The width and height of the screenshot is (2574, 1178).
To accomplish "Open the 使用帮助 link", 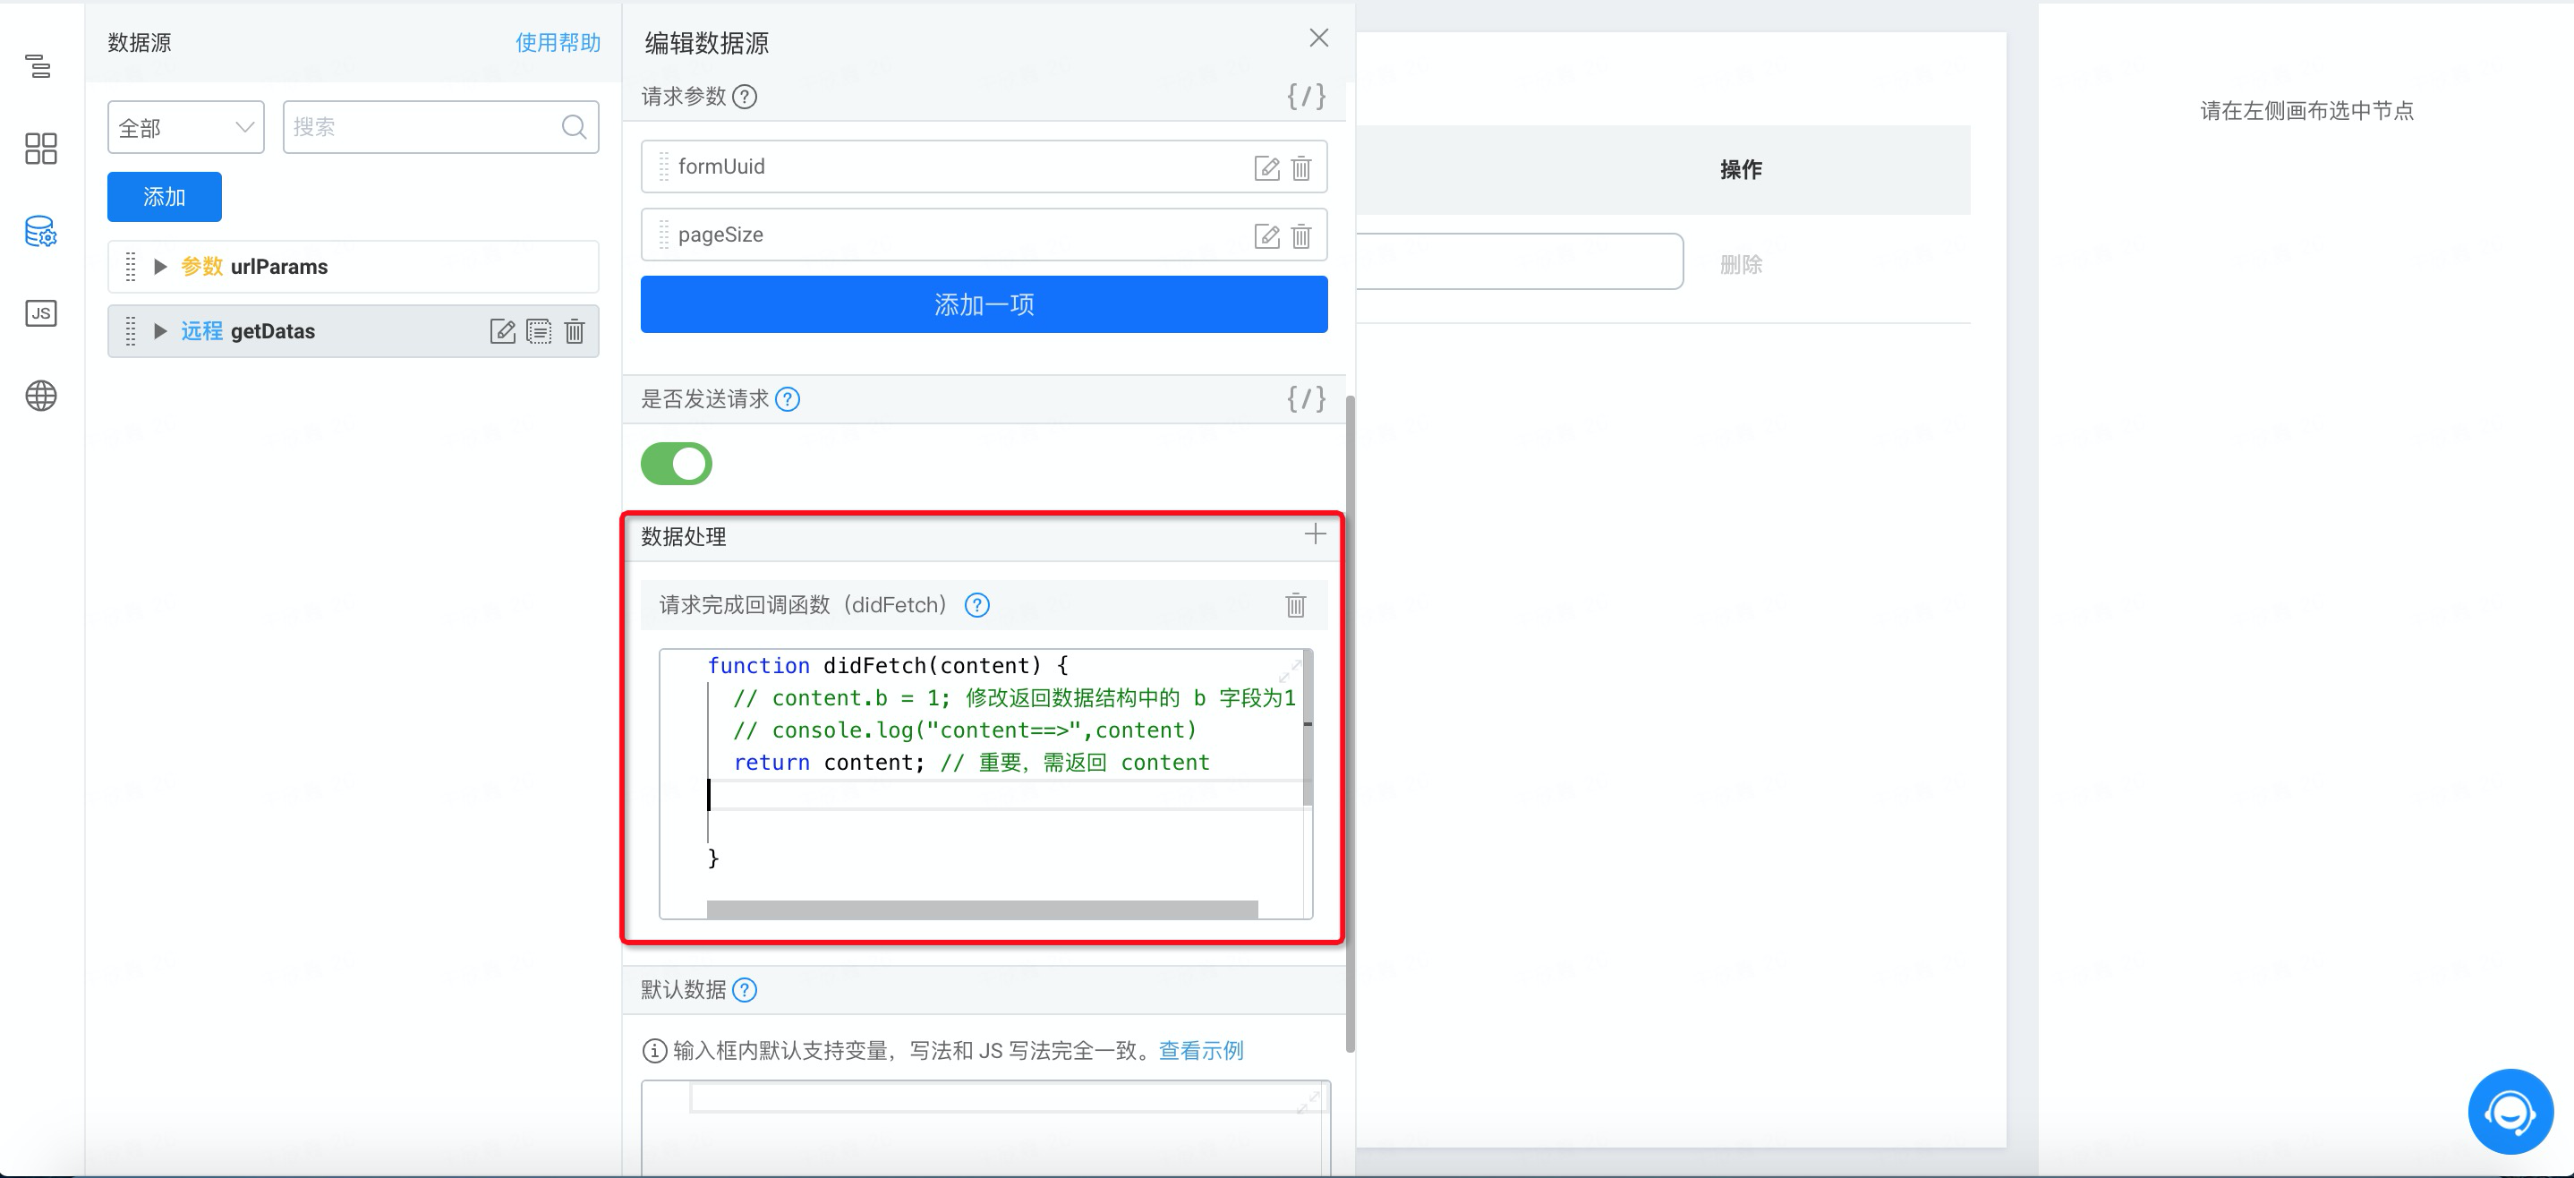I will tap(558, 42).
